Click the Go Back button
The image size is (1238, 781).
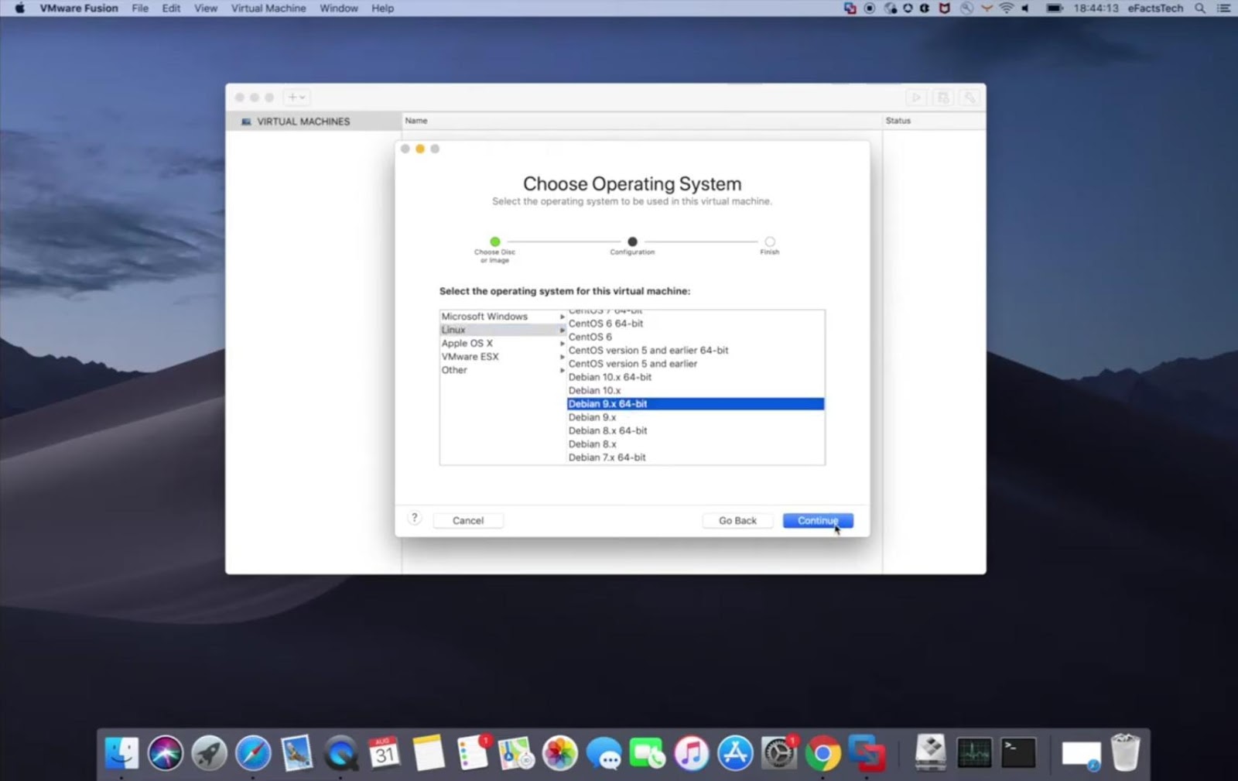point(737,521)
